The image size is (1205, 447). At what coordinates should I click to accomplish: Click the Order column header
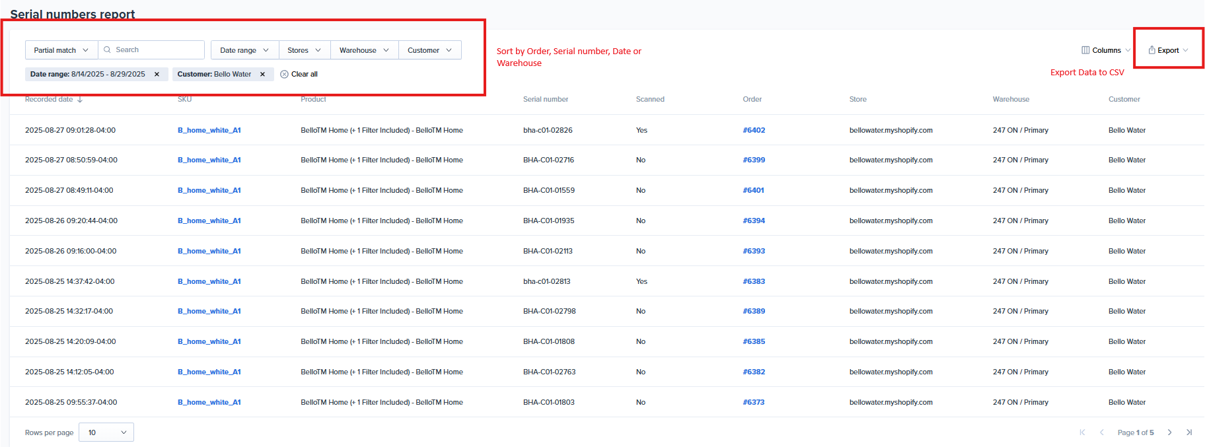[752, 100]
